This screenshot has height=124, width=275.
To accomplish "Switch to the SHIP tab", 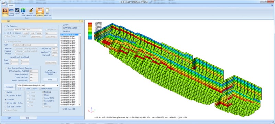I will [9, 118].
